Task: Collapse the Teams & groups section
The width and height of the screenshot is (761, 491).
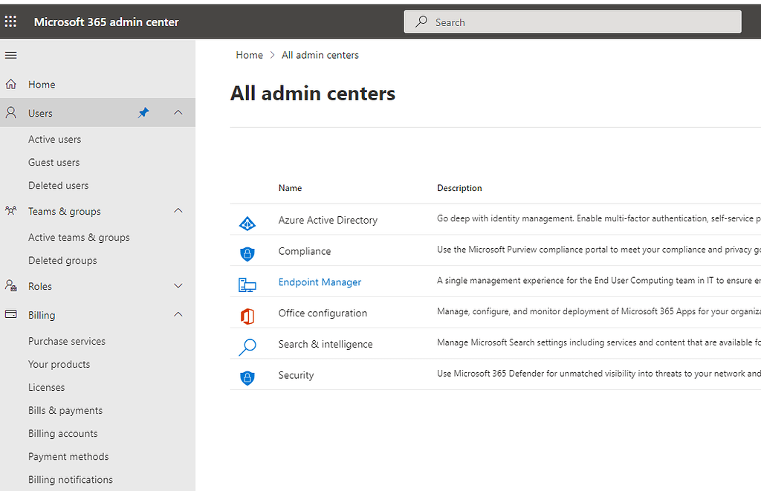Action: point(178,211)
